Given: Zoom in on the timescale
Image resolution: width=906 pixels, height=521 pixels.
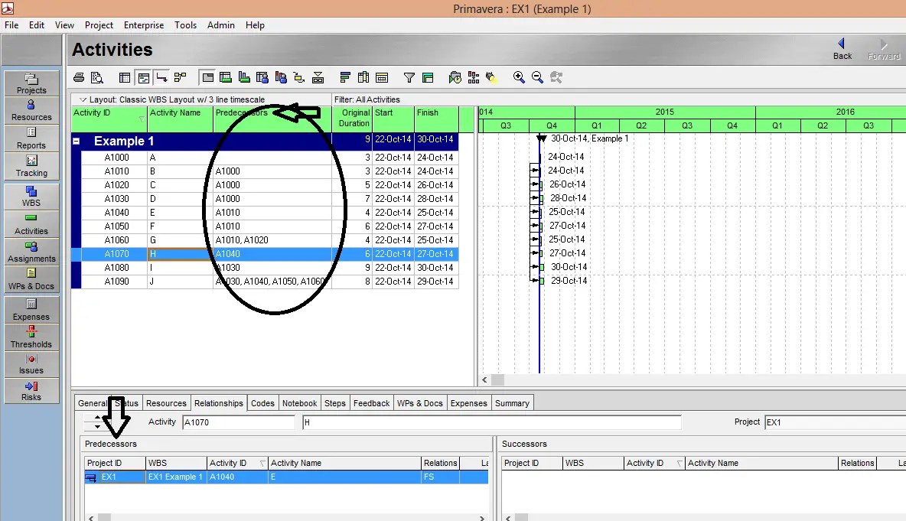Looking at the screenshot, I should coord(519,77).
